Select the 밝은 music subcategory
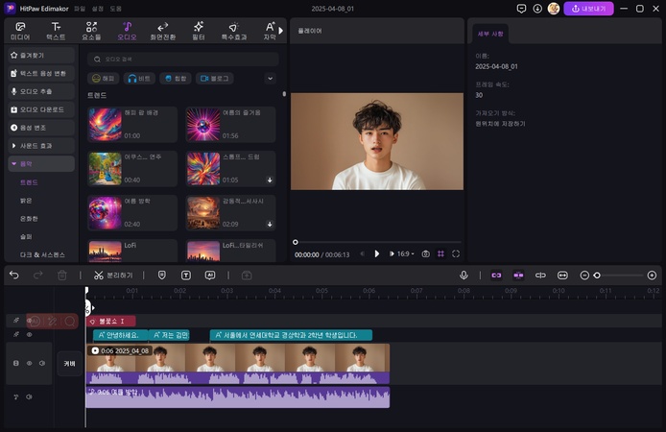Image resolution: width=666 pixels, height=432 pixels. [x=26, y=201]
